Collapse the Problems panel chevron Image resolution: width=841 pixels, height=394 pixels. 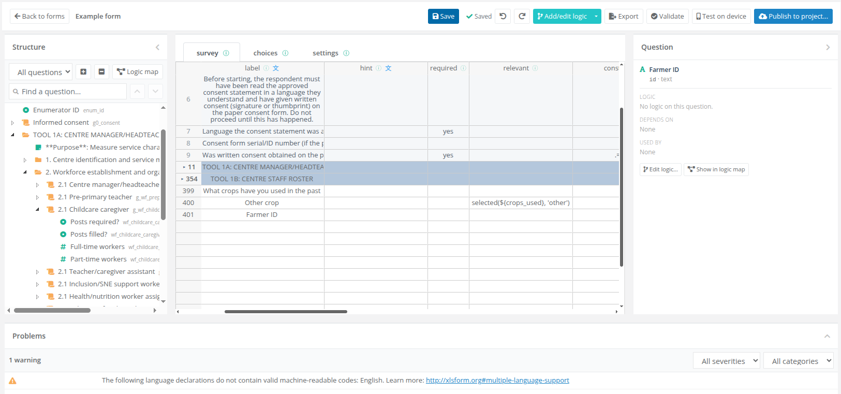827,336
